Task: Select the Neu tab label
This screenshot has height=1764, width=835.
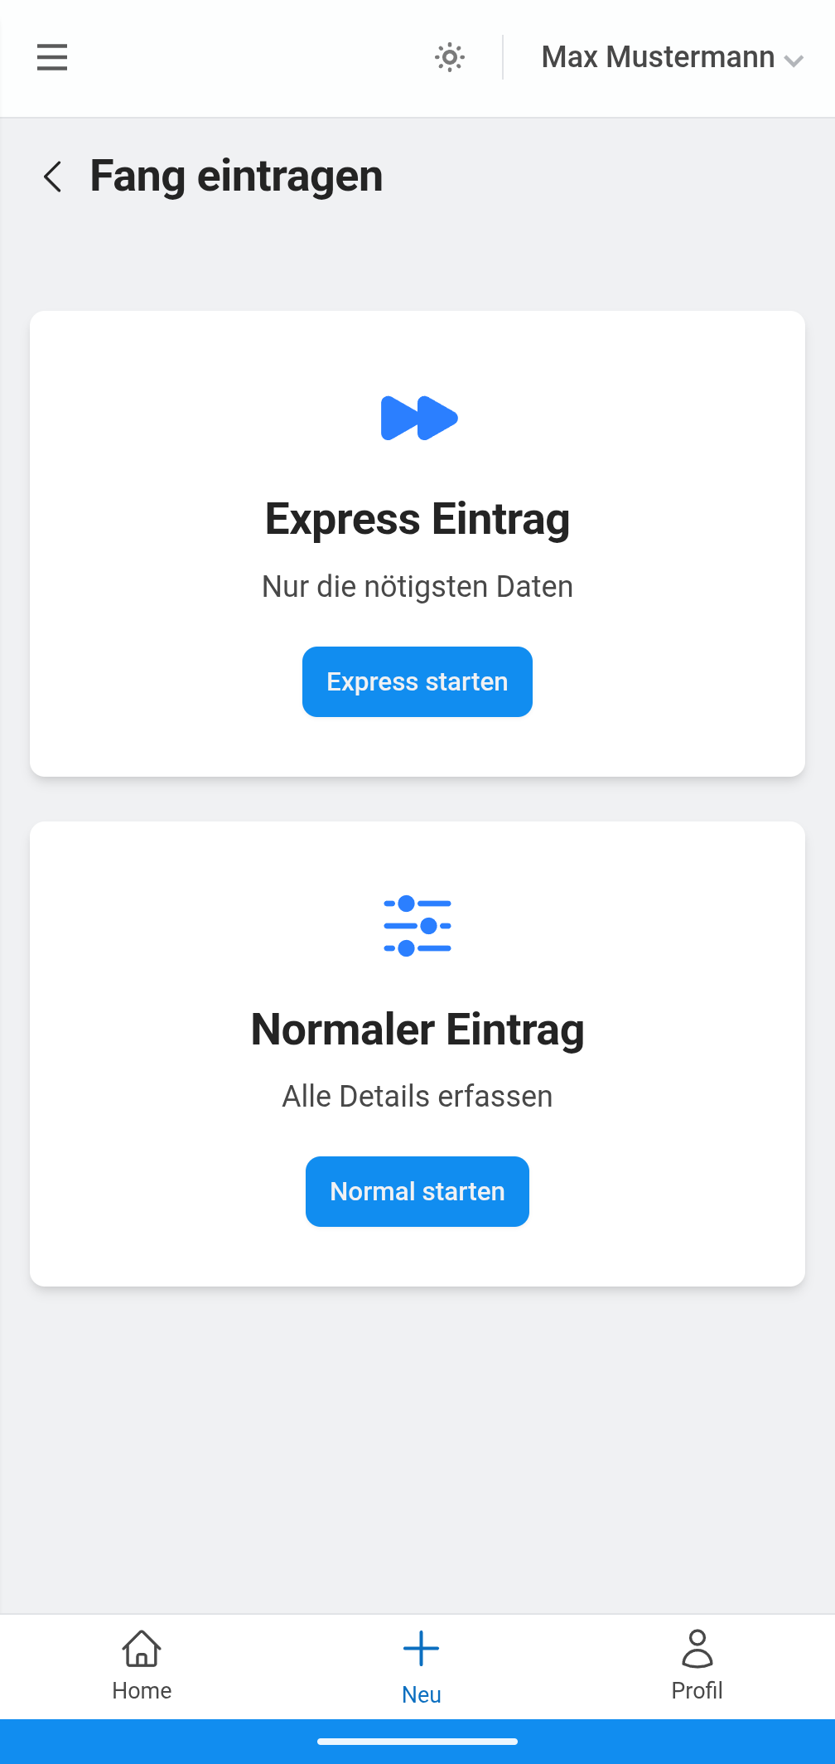Action: [x=421, y=1695]
